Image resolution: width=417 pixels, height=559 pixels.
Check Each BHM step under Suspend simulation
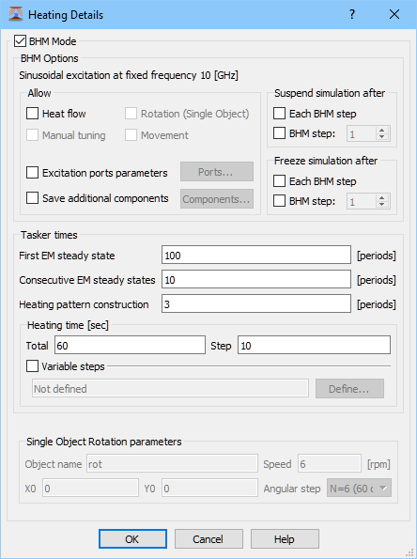tap(280, 114)
